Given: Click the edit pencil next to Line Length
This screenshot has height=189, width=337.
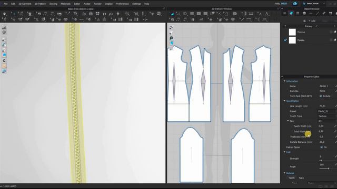Looking at the screenshot, I should click(335, 106).
